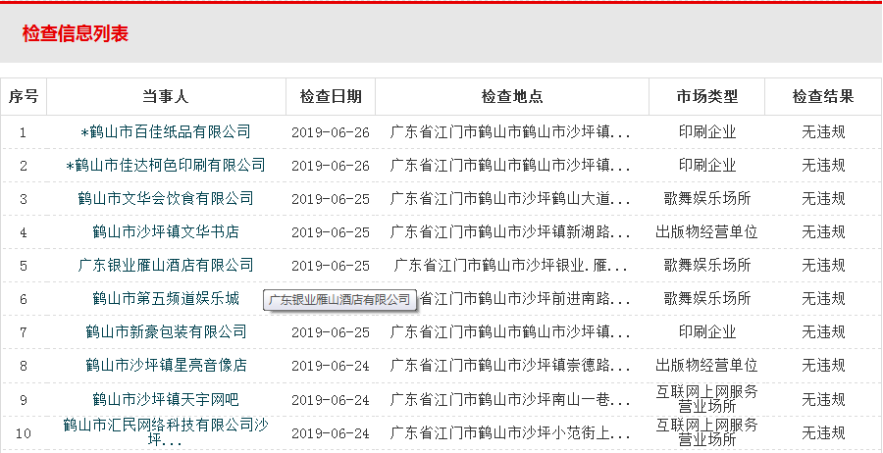This screenshot has height=453, width=883.
Task: Click the 检查信息列表 section title
Action: [x=76, y=33]
